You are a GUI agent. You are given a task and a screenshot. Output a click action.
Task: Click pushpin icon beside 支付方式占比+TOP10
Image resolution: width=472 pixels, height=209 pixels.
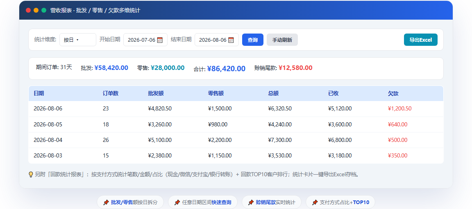coord(315,202)
